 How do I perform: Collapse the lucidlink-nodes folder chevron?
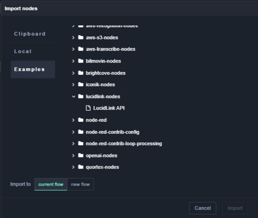click(73, 96)
